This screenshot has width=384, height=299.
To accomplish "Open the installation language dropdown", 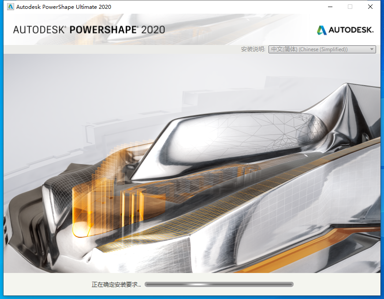I will click(322, 49).
